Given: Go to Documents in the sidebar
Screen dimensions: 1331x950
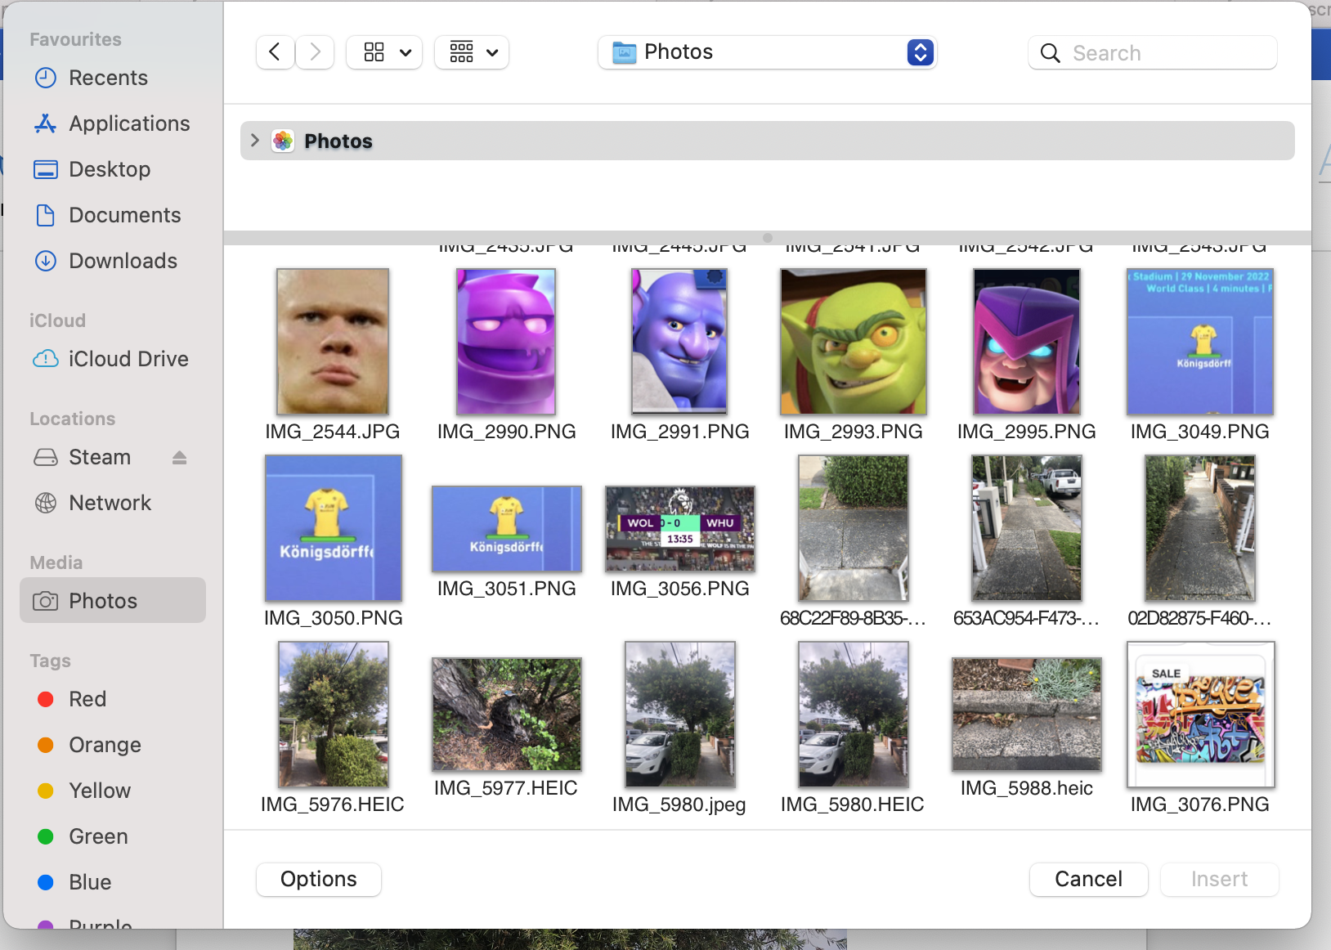Looking at the screenshot, I should (113, 215).
